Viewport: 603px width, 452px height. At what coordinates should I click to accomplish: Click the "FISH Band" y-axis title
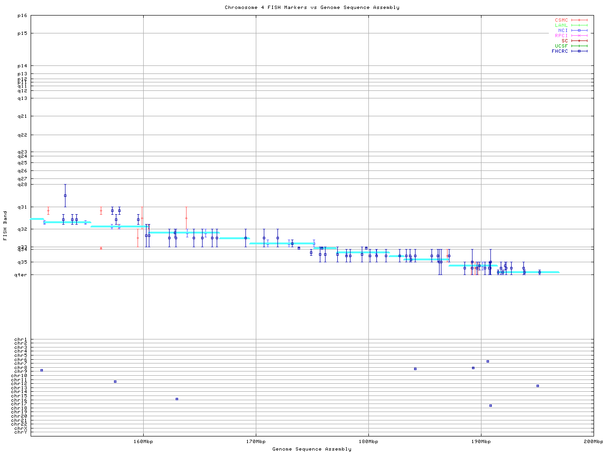[x=5, y=226]
